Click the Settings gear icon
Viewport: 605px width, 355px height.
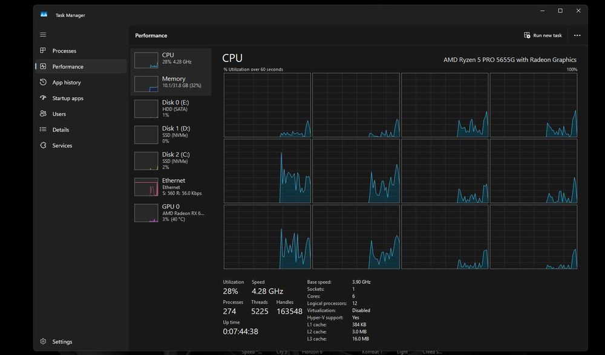(43, 341)
